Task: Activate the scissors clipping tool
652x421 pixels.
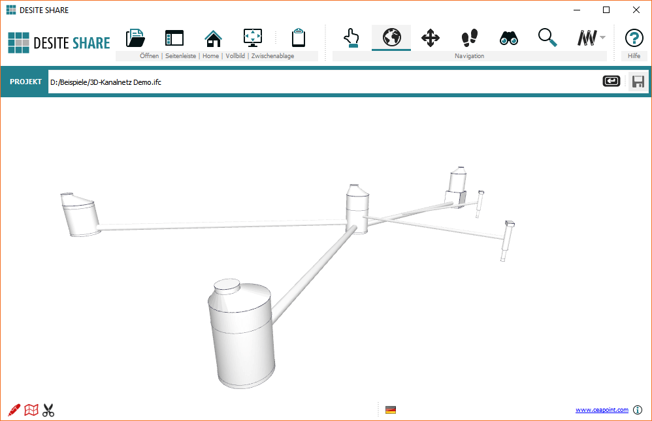Action: [x=48, y=410]
